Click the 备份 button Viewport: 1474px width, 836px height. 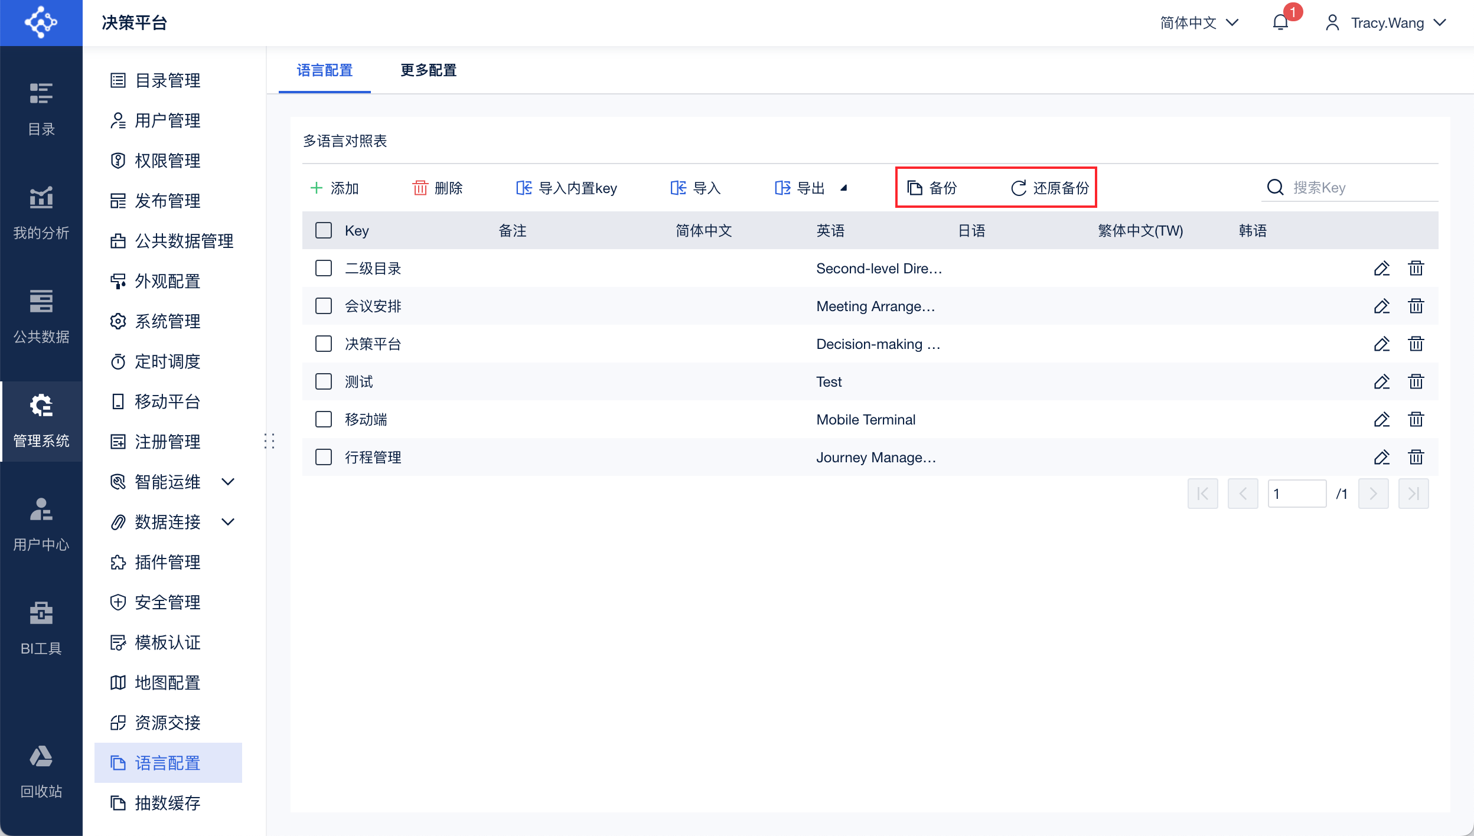[932, 188]
